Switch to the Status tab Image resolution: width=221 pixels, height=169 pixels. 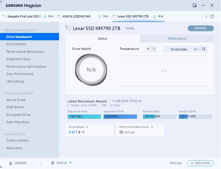[102, 39]
